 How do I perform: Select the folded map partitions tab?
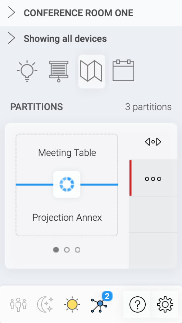pyautogui.click(x=91, y=71)
